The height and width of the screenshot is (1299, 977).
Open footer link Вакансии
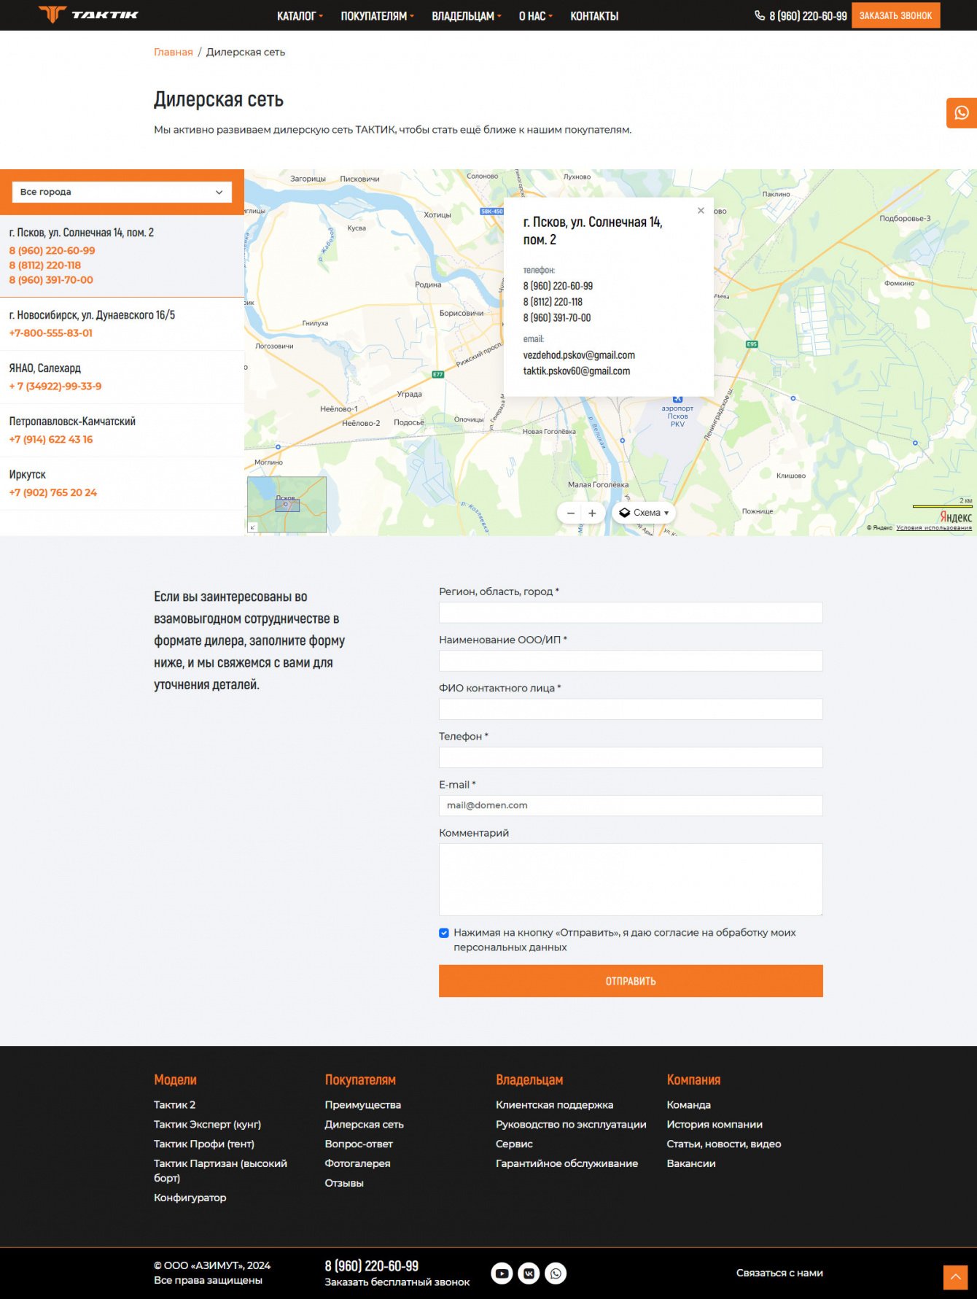point(690,1164)
